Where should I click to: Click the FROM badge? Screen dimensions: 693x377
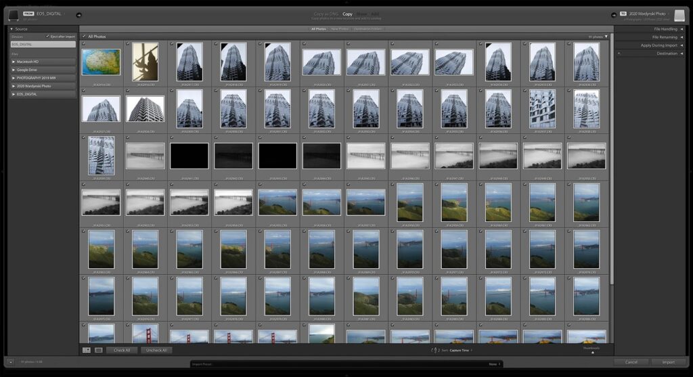point(28,14)
